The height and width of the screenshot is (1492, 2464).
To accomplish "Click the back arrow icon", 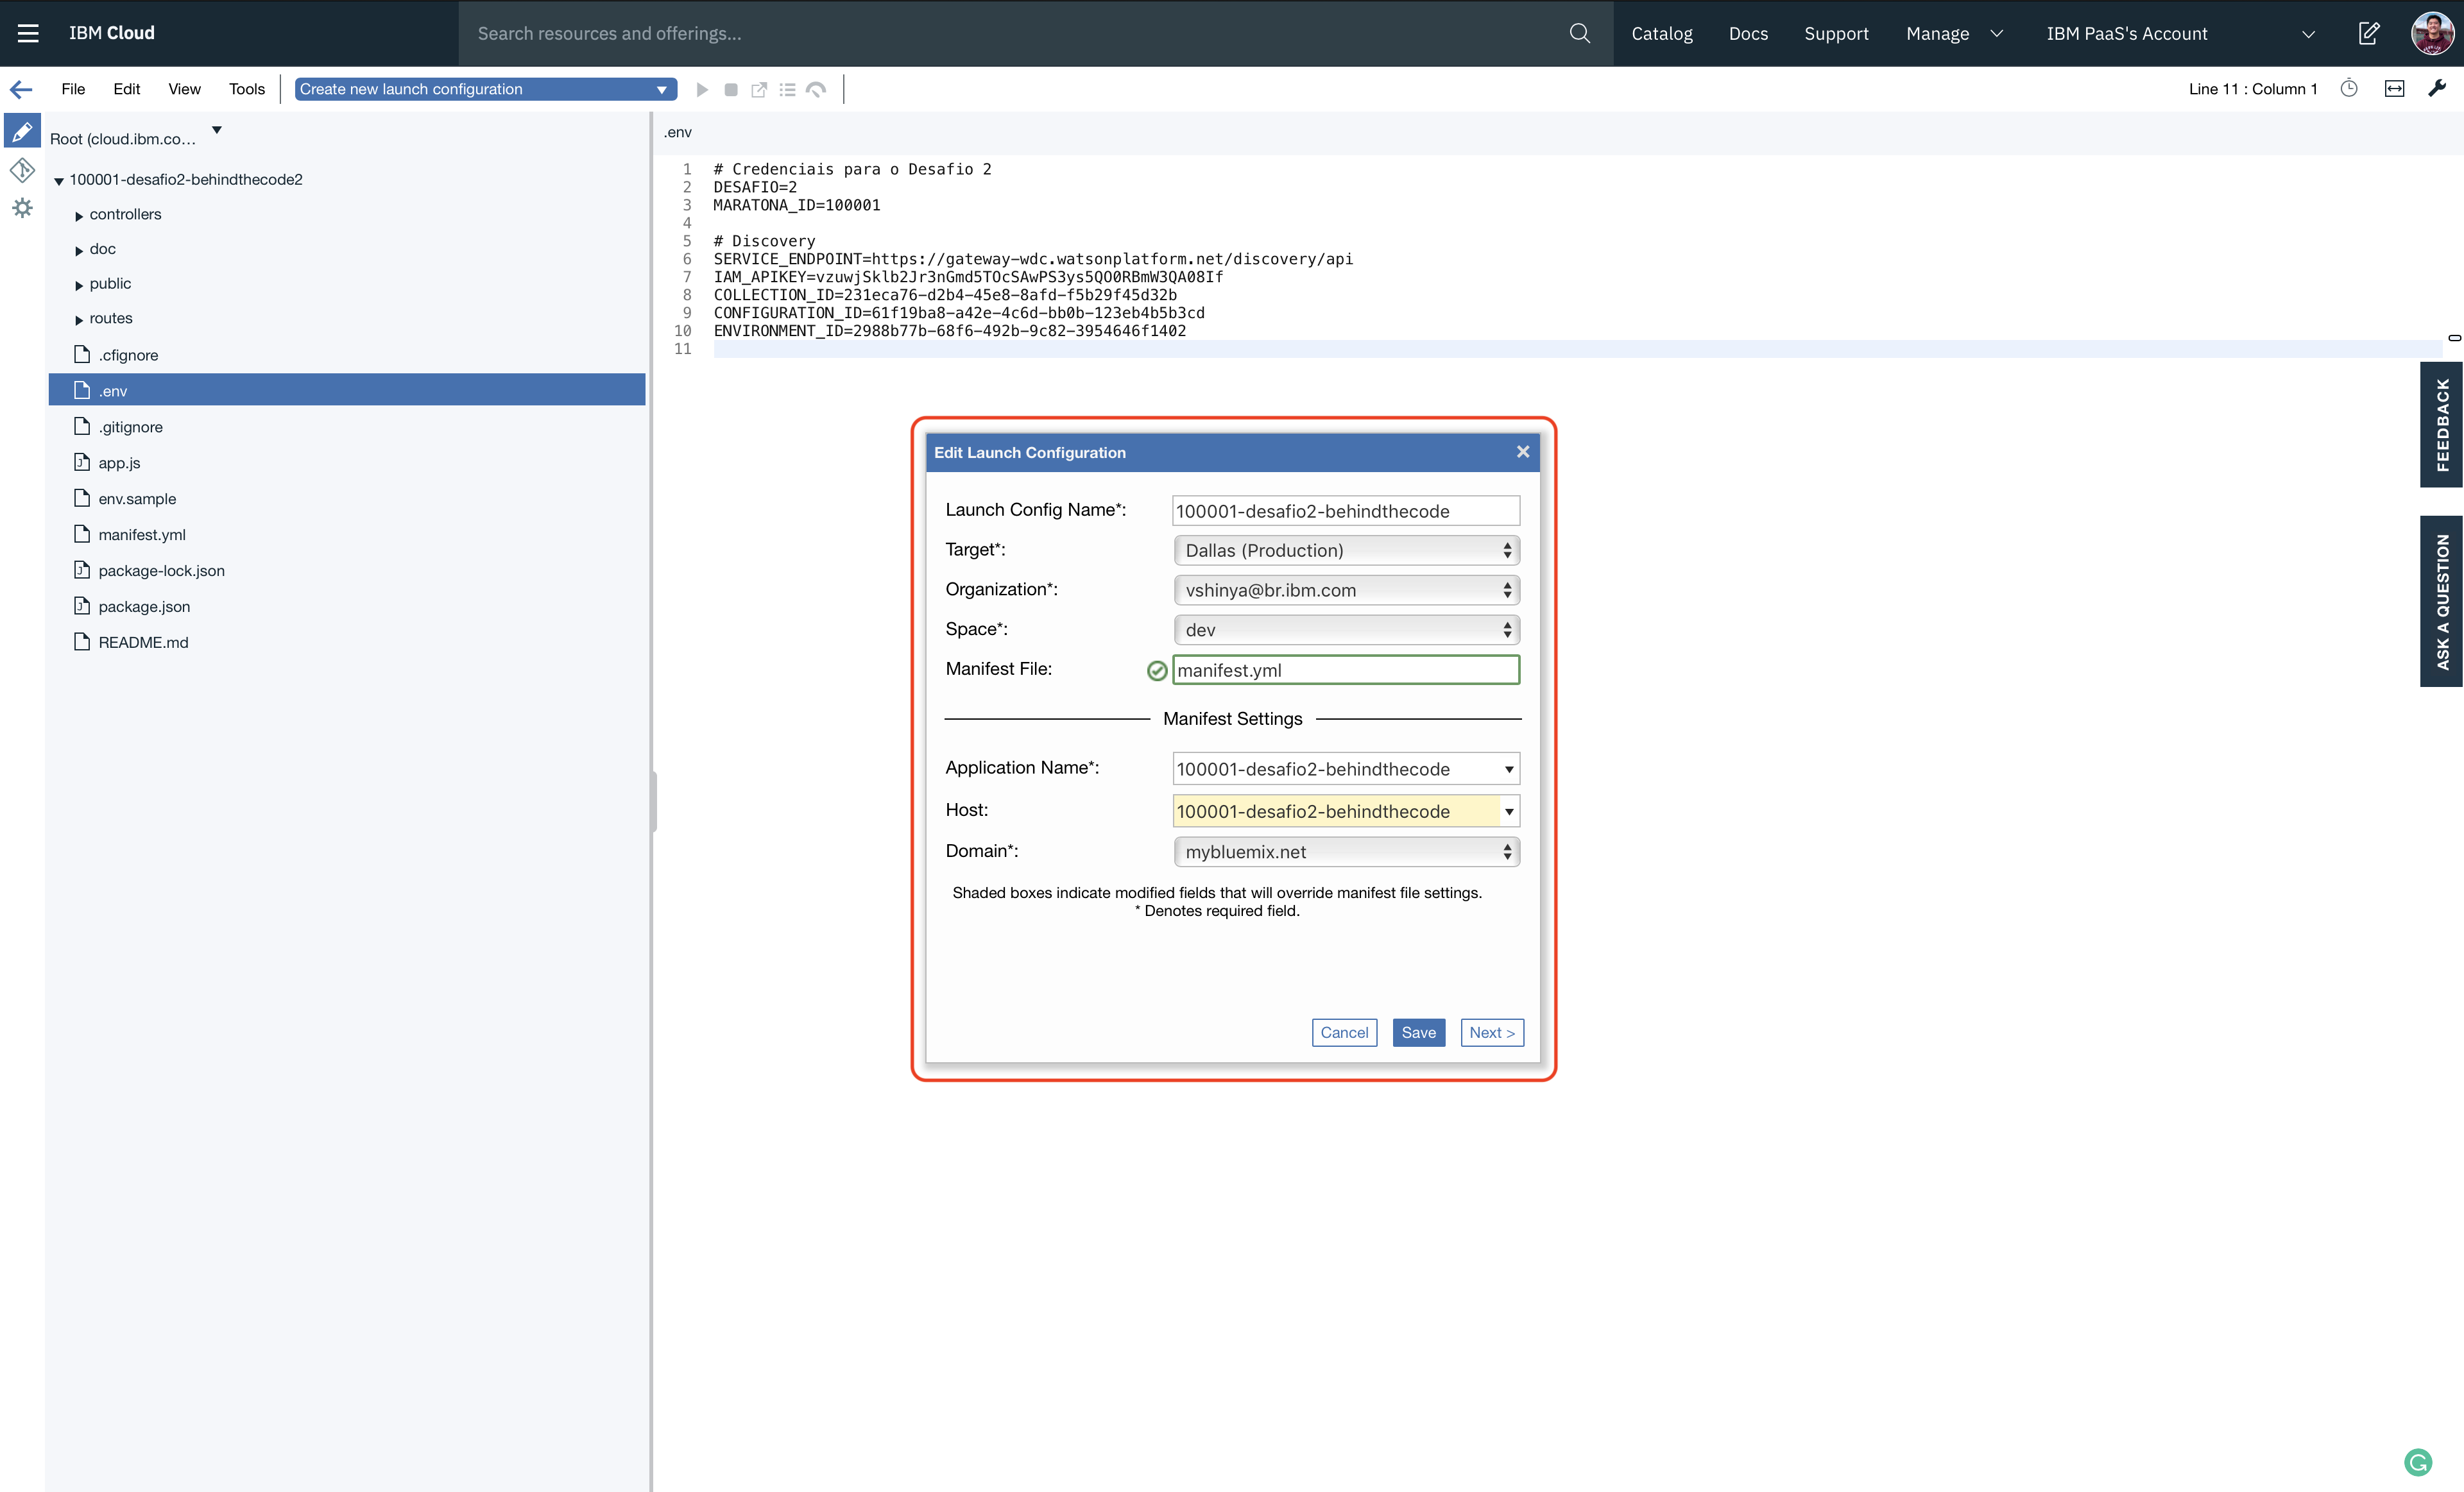I will [x=21, y=89].
